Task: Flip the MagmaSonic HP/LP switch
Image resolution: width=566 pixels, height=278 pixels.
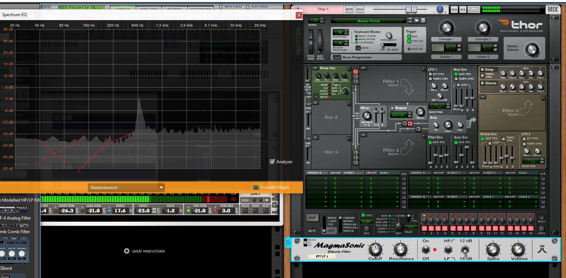Action: tap(448, 249)
